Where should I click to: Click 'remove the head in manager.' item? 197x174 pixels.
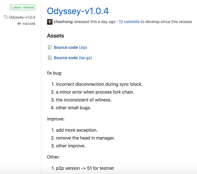pyautogui.click(x=85, y=138)
